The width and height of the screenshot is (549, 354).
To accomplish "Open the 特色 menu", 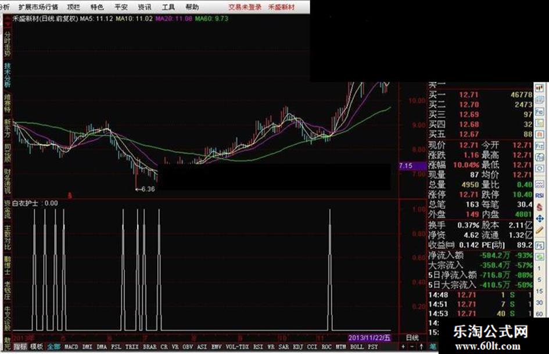I will (x=97, y=6).
